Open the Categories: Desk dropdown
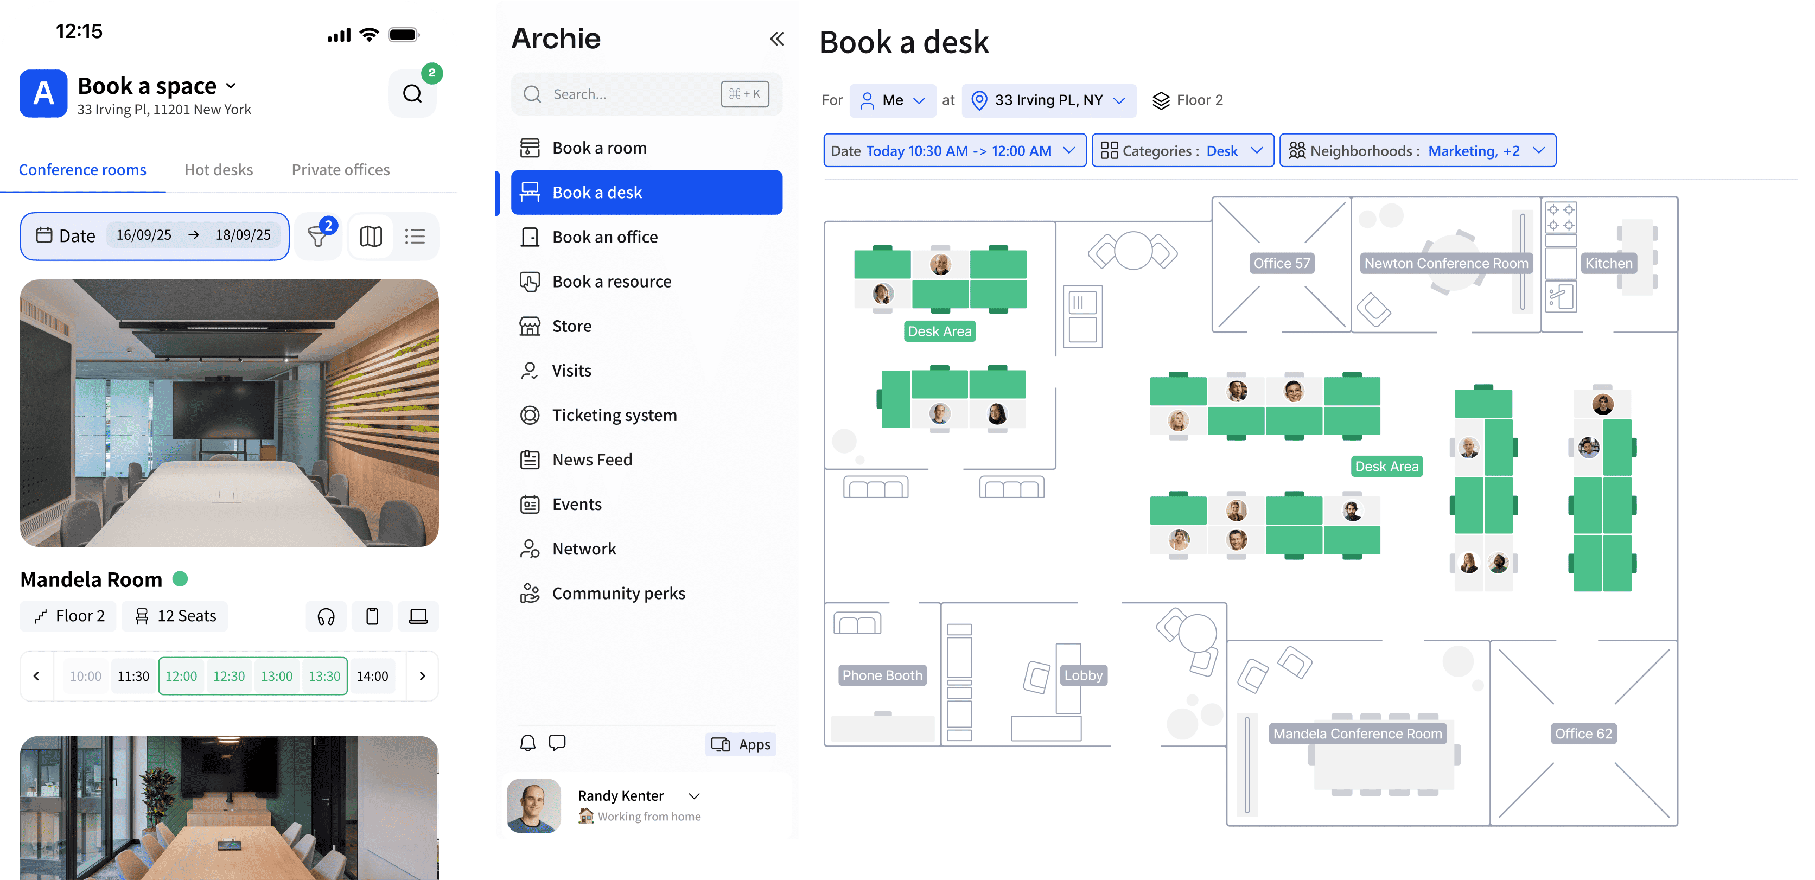The height and width of the screenshot is (880, 1815). pos(1182,150)
